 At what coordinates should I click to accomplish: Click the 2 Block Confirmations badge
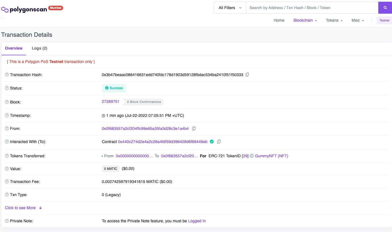[143, 102]
